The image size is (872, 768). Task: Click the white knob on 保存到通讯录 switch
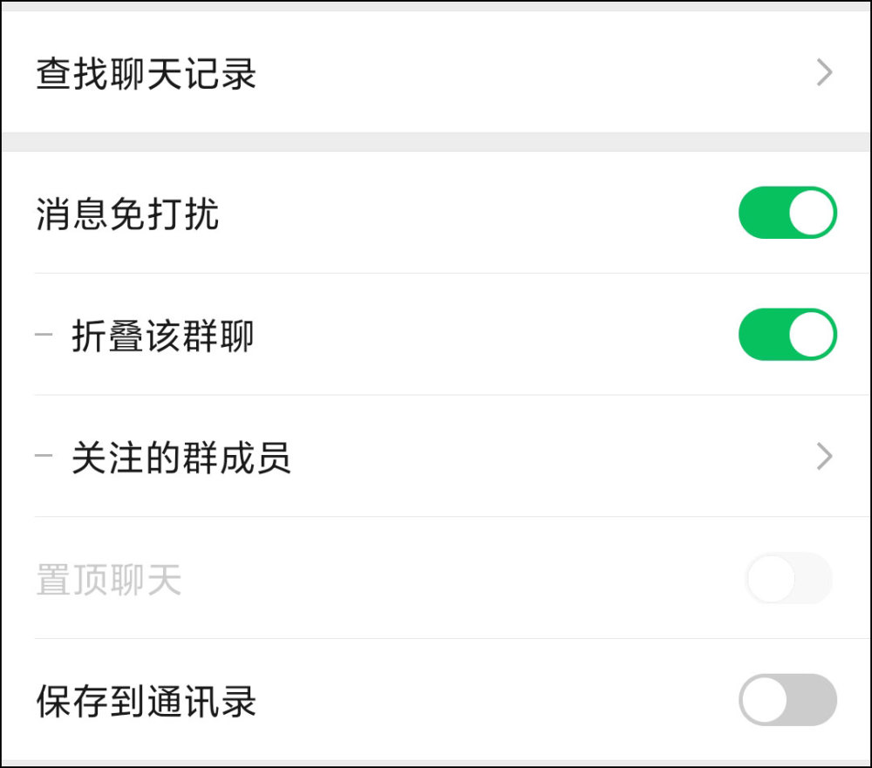click(x=765, y=699)
